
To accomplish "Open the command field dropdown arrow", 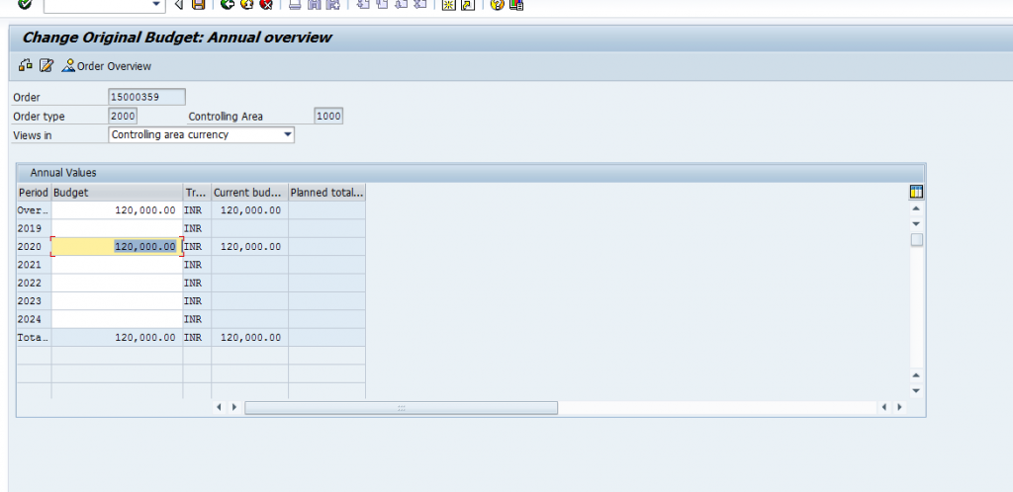I will 155,5.
